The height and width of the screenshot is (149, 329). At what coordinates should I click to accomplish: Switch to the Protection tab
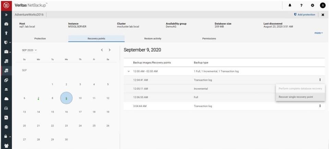pos(40,39)
